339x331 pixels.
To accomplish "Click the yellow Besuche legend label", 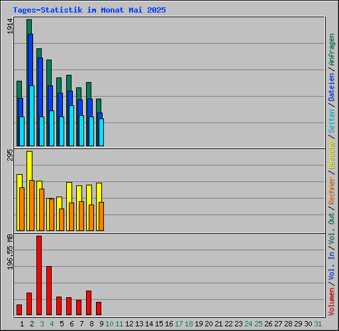I will tap(332, 155).
